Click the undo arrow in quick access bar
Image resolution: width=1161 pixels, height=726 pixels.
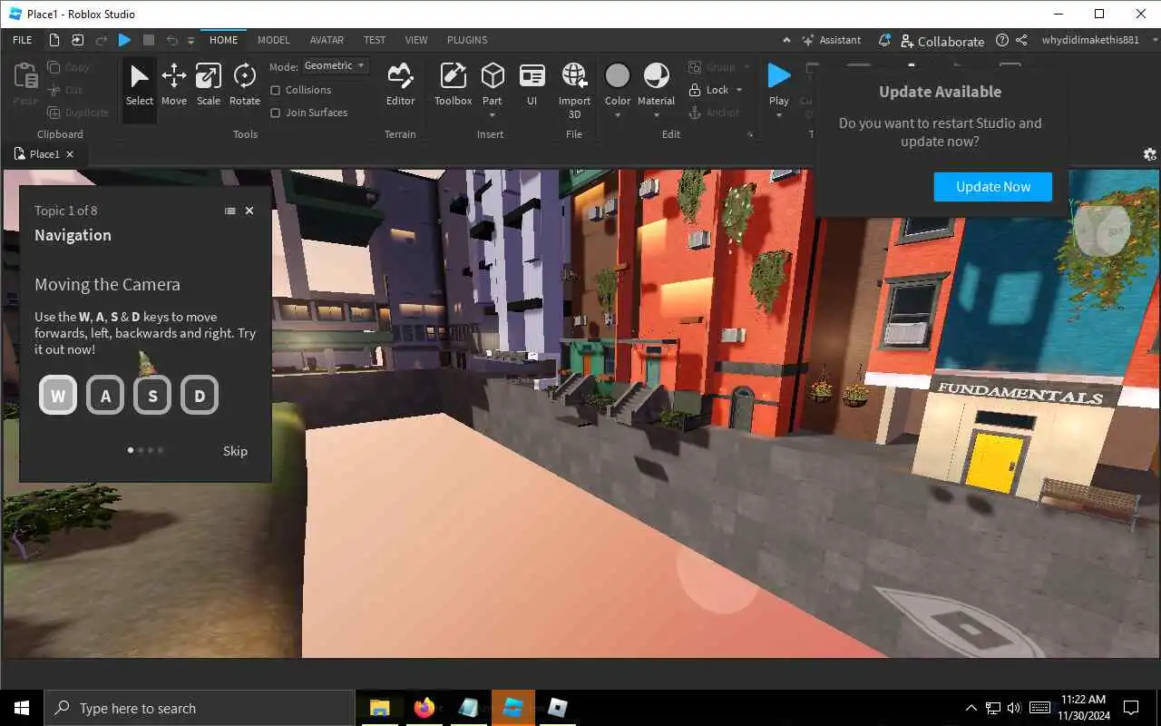click(x=172, y=40)
